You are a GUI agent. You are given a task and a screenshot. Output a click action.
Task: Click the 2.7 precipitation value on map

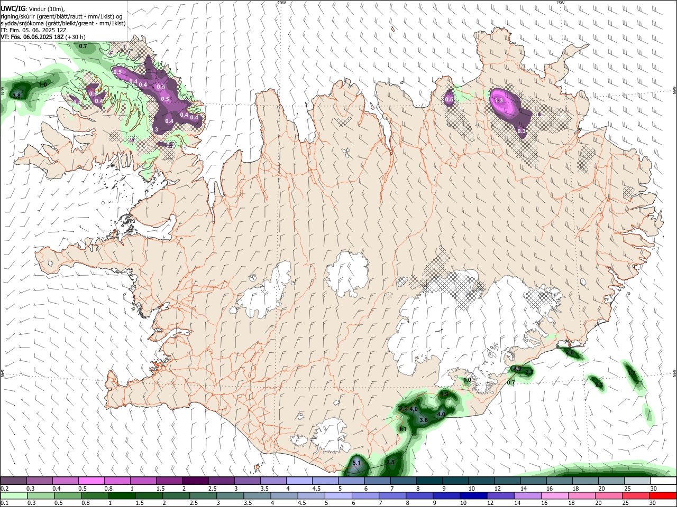(x=529, y=372)
